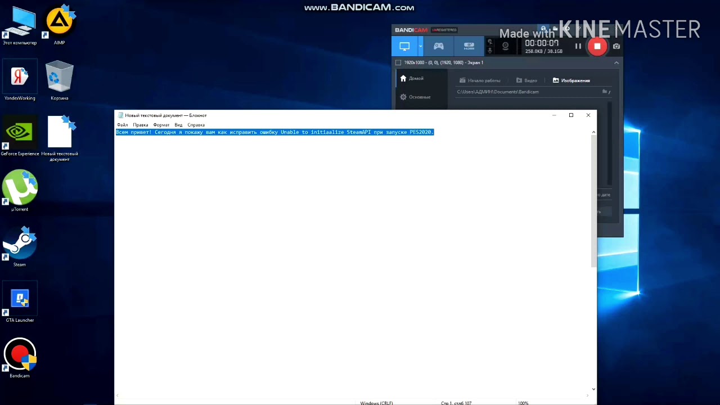Open output folder icon beside Bandicam path

(605, 92)
